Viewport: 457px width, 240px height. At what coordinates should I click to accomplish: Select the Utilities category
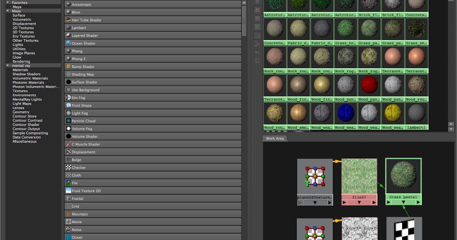19,49
